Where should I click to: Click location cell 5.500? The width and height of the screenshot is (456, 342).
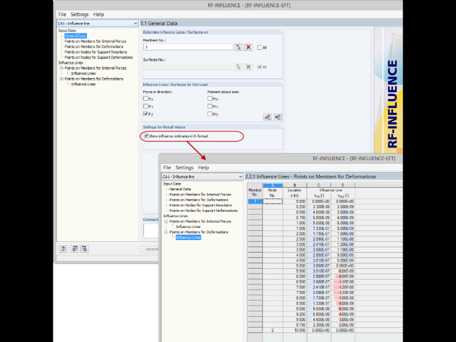coord(295,271)
